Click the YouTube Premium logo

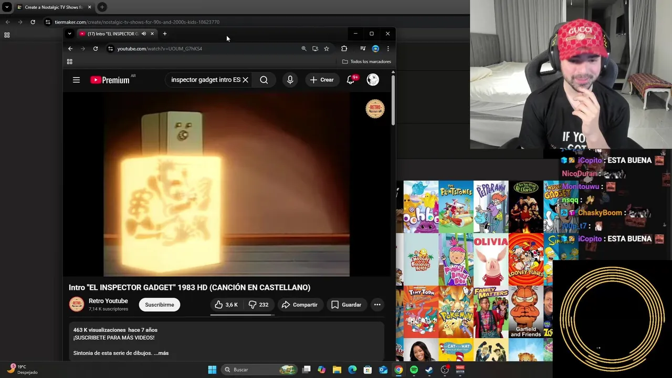tap(110, 80)
